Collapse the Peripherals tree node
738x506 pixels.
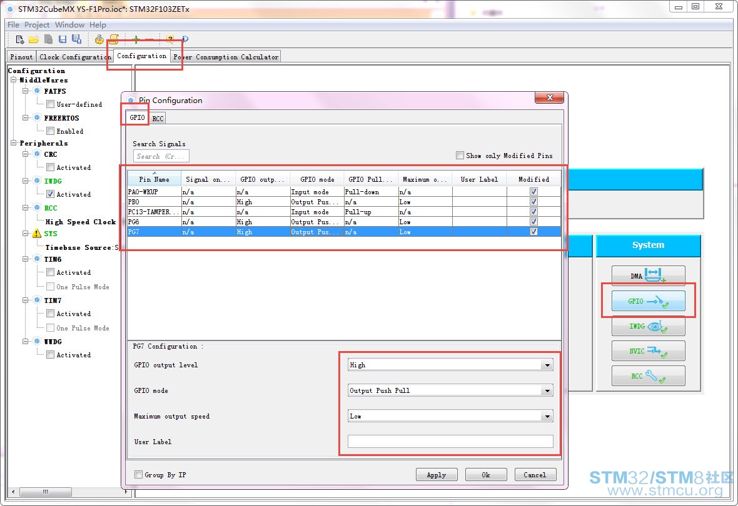tap(14, 142)
